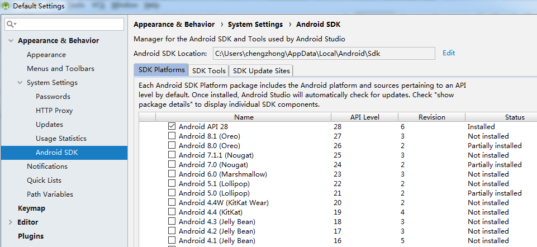Click the Android 6.0 (Marshmallow) name text
537x247 pixels.
coord(222,174)
